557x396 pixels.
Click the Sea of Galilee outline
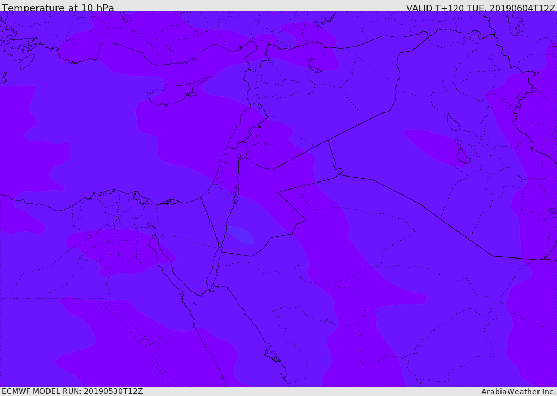click(239, 156)
